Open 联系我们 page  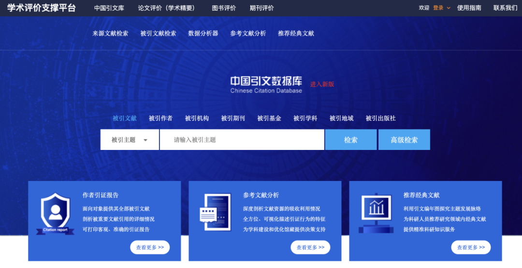click(x=506, y=8)
